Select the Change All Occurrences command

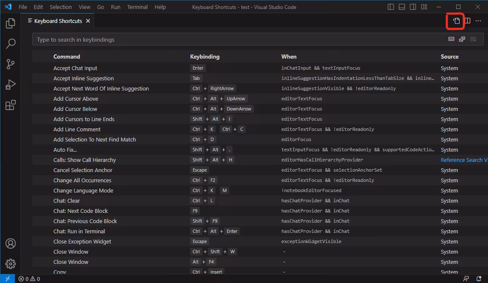pyautogui.click(x=82, y=181)
